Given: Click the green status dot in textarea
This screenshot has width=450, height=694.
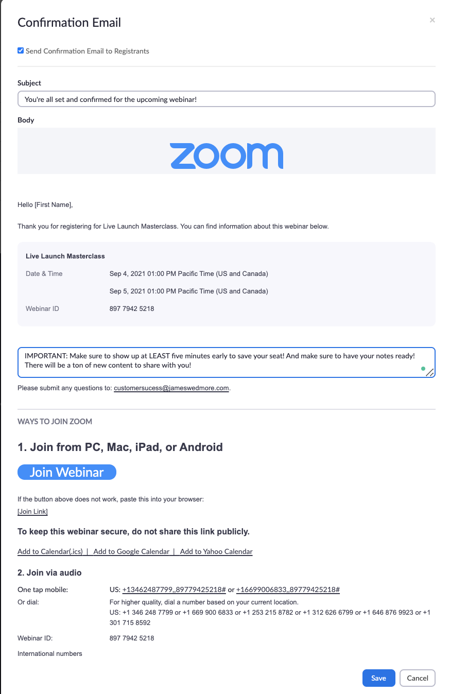Looking at the screenshot, I should point(423,369).
